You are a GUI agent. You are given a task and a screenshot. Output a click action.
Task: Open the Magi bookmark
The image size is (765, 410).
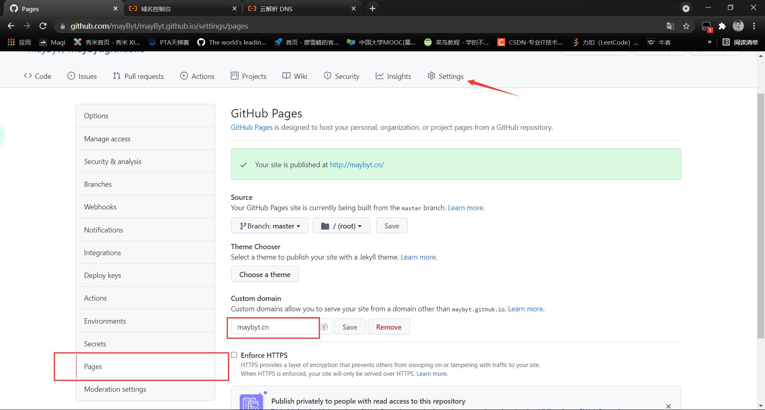click(52, 42)
